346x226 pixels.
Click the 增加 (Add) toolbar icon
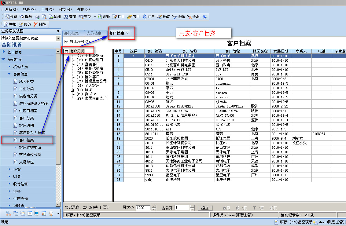coord(6,24)
